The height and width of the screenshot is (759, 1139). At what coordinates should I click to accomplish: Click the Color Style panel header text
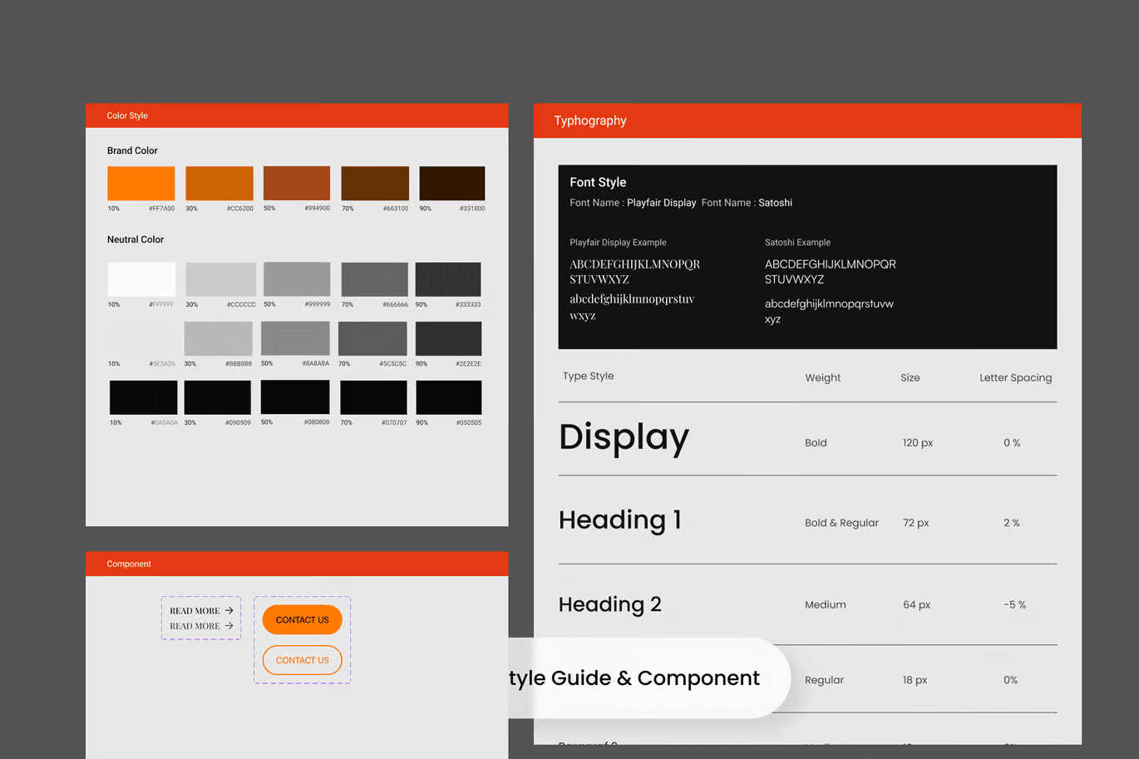tap(127, 116)
